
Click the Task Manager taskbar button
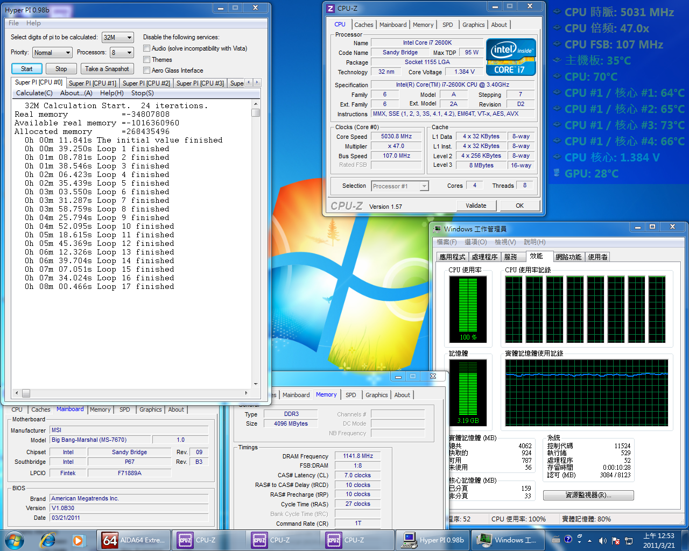508,540
